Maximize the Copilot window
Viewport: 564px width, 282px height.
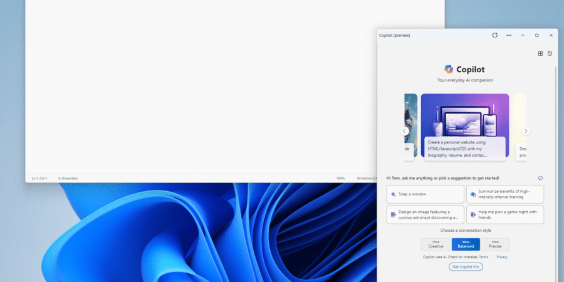click(536, 35)
